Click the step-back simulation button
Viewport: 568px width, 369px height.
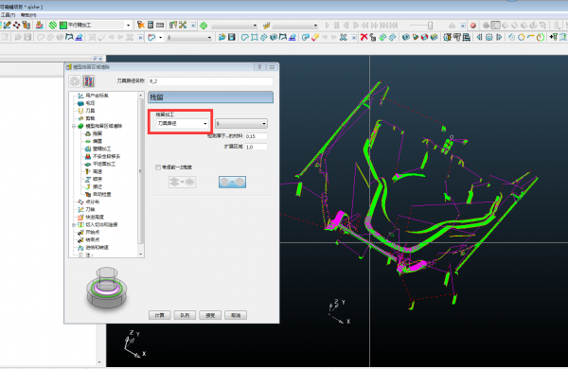346,26
